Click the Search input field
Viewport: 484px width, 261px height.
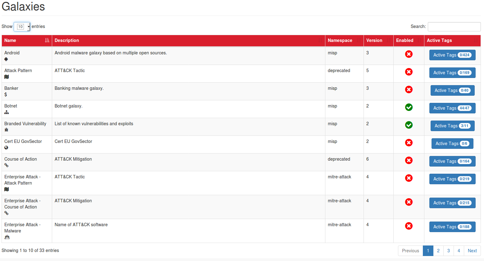[454, 27]
